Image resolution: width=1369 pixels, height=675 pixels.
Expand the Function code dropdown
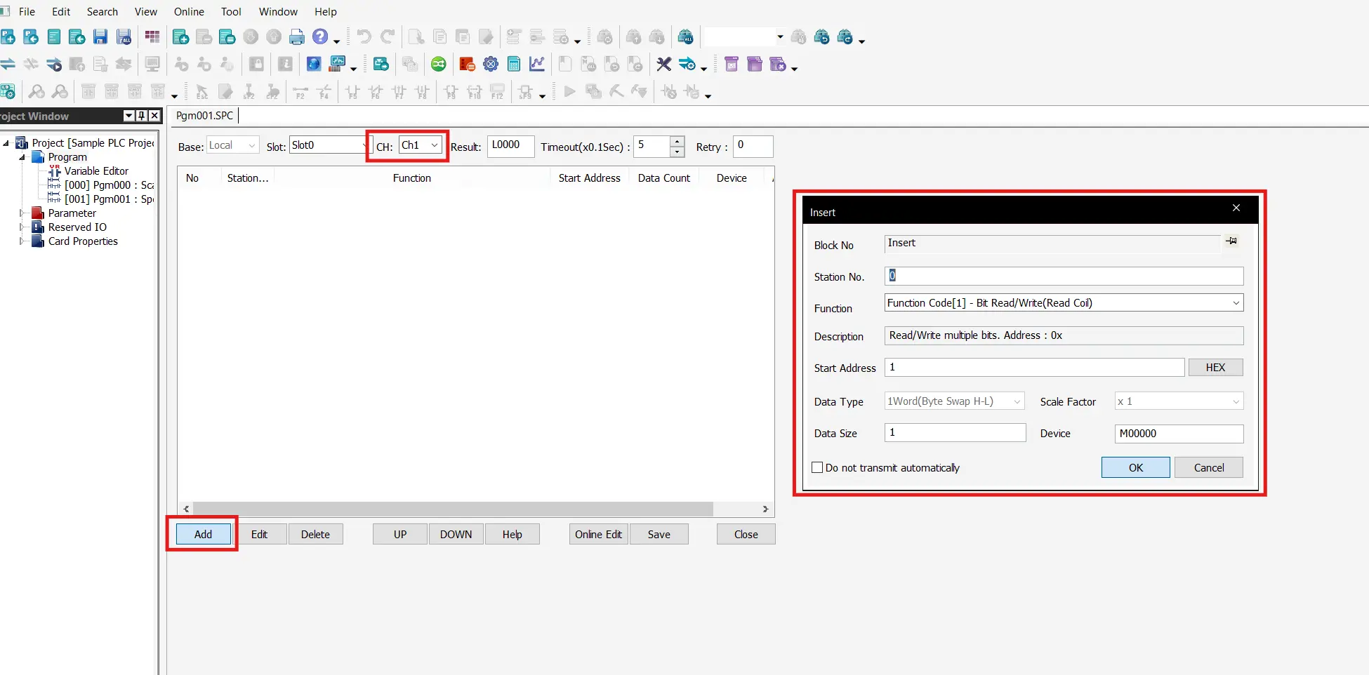pyautogui.click(x=1236, y=303)
